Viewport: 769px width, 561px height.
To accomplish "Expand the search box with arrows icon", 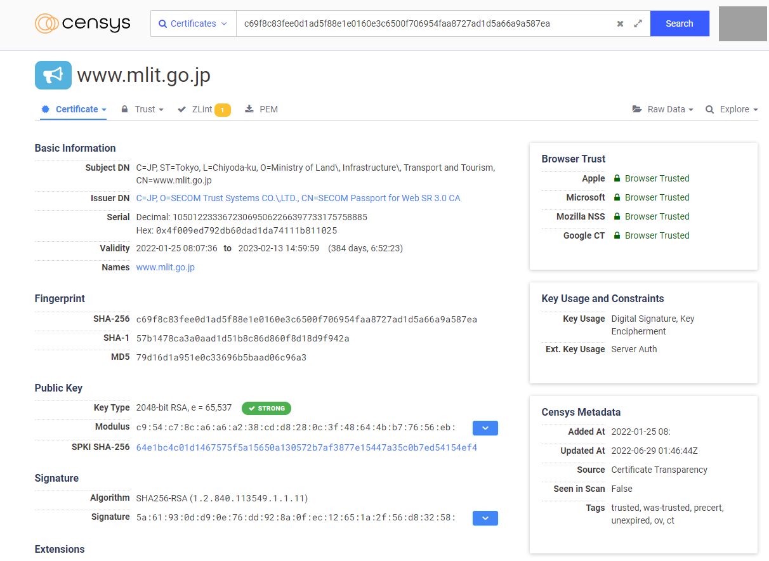I will [x=638, y=23].
